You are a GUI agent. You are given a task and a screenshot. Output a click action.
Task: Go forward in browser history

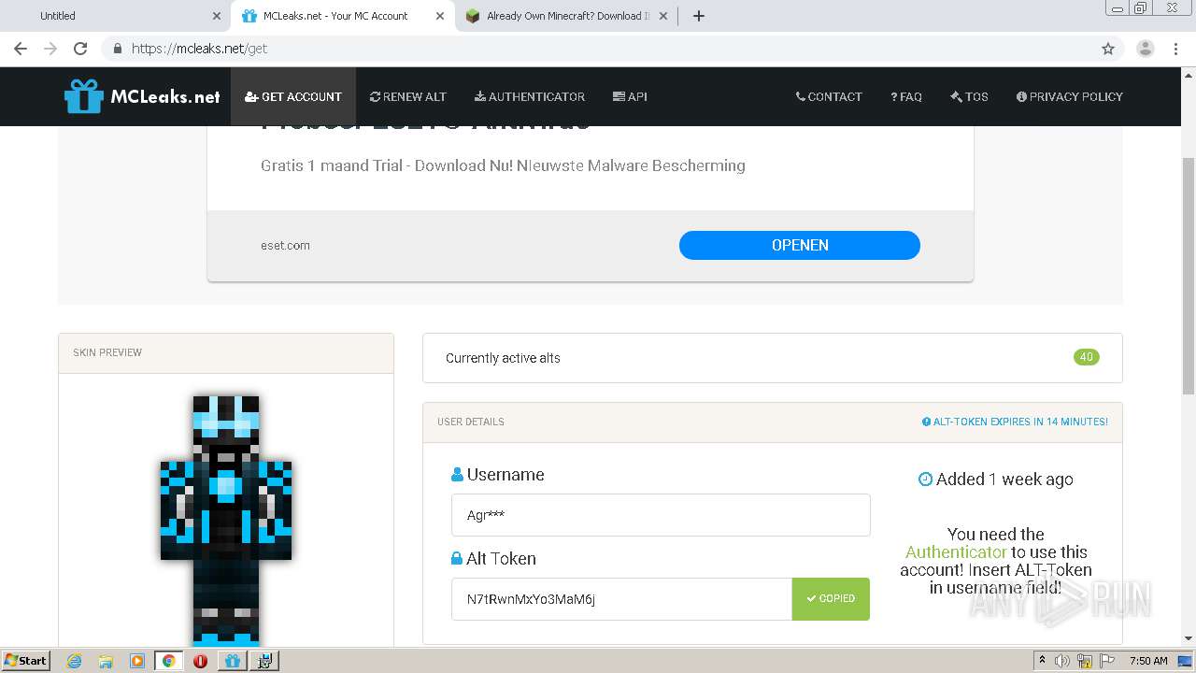(x=50, y=49)
